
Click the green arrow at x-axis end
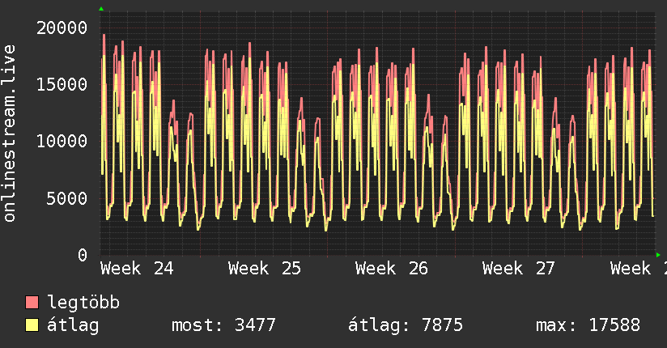tap(658, 255)
